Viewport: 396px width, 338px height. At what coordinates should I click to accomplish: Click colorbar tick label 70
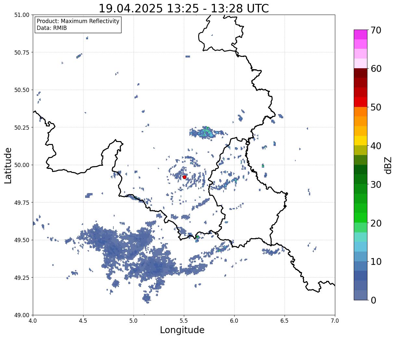pos(376,30)
